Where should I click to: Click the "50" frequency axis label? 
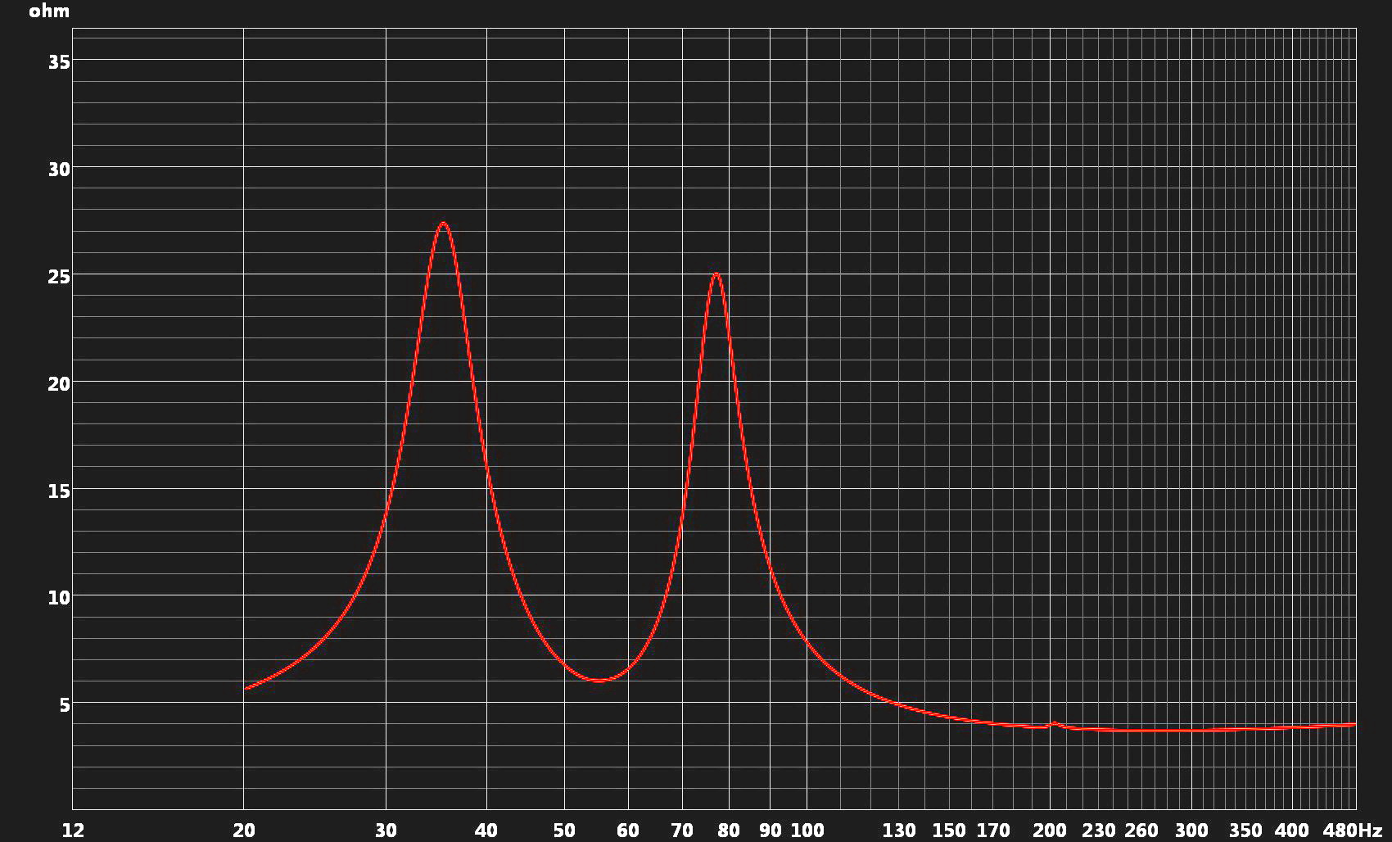click(564, 831)
